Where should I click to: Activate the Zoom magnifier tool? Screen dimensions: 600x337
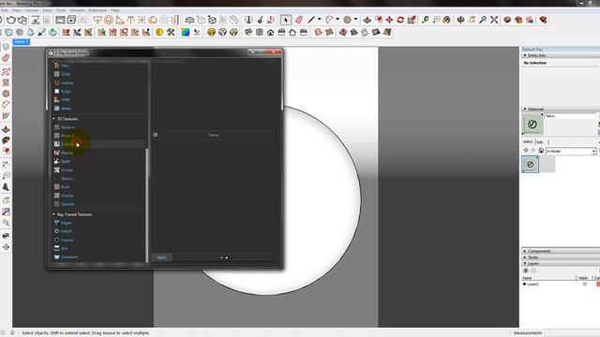click(x=483, y=20)
